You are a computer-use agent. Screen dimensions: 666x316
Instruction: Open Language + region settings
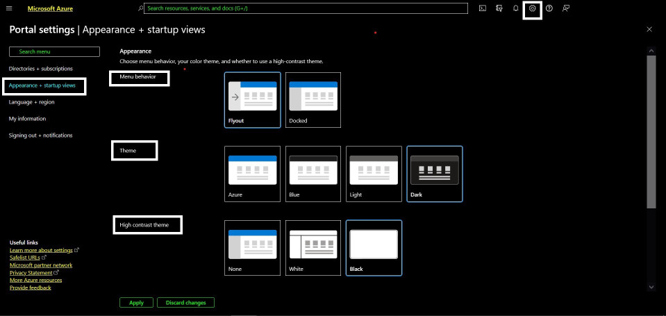point(31,102)
